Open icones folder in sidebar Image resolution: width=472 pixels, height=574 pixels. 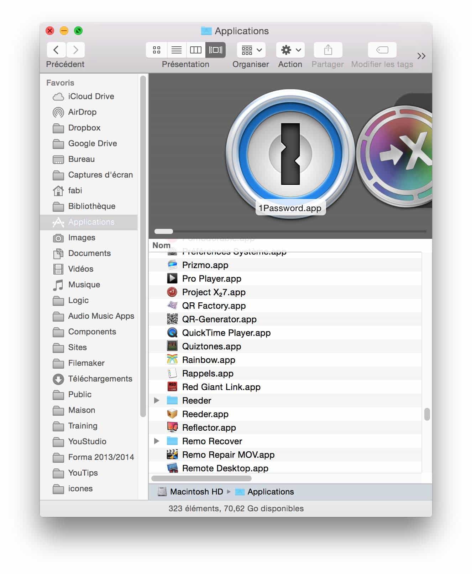tap(89, 488)
